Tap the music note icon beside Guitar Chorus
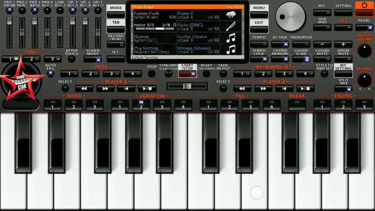 tap(231, 38)
